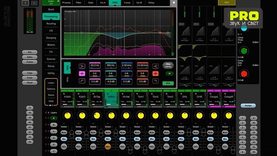The image size is (277, 156).
Task: Open the Ganging menu item
Action: [x=51, y=38]
